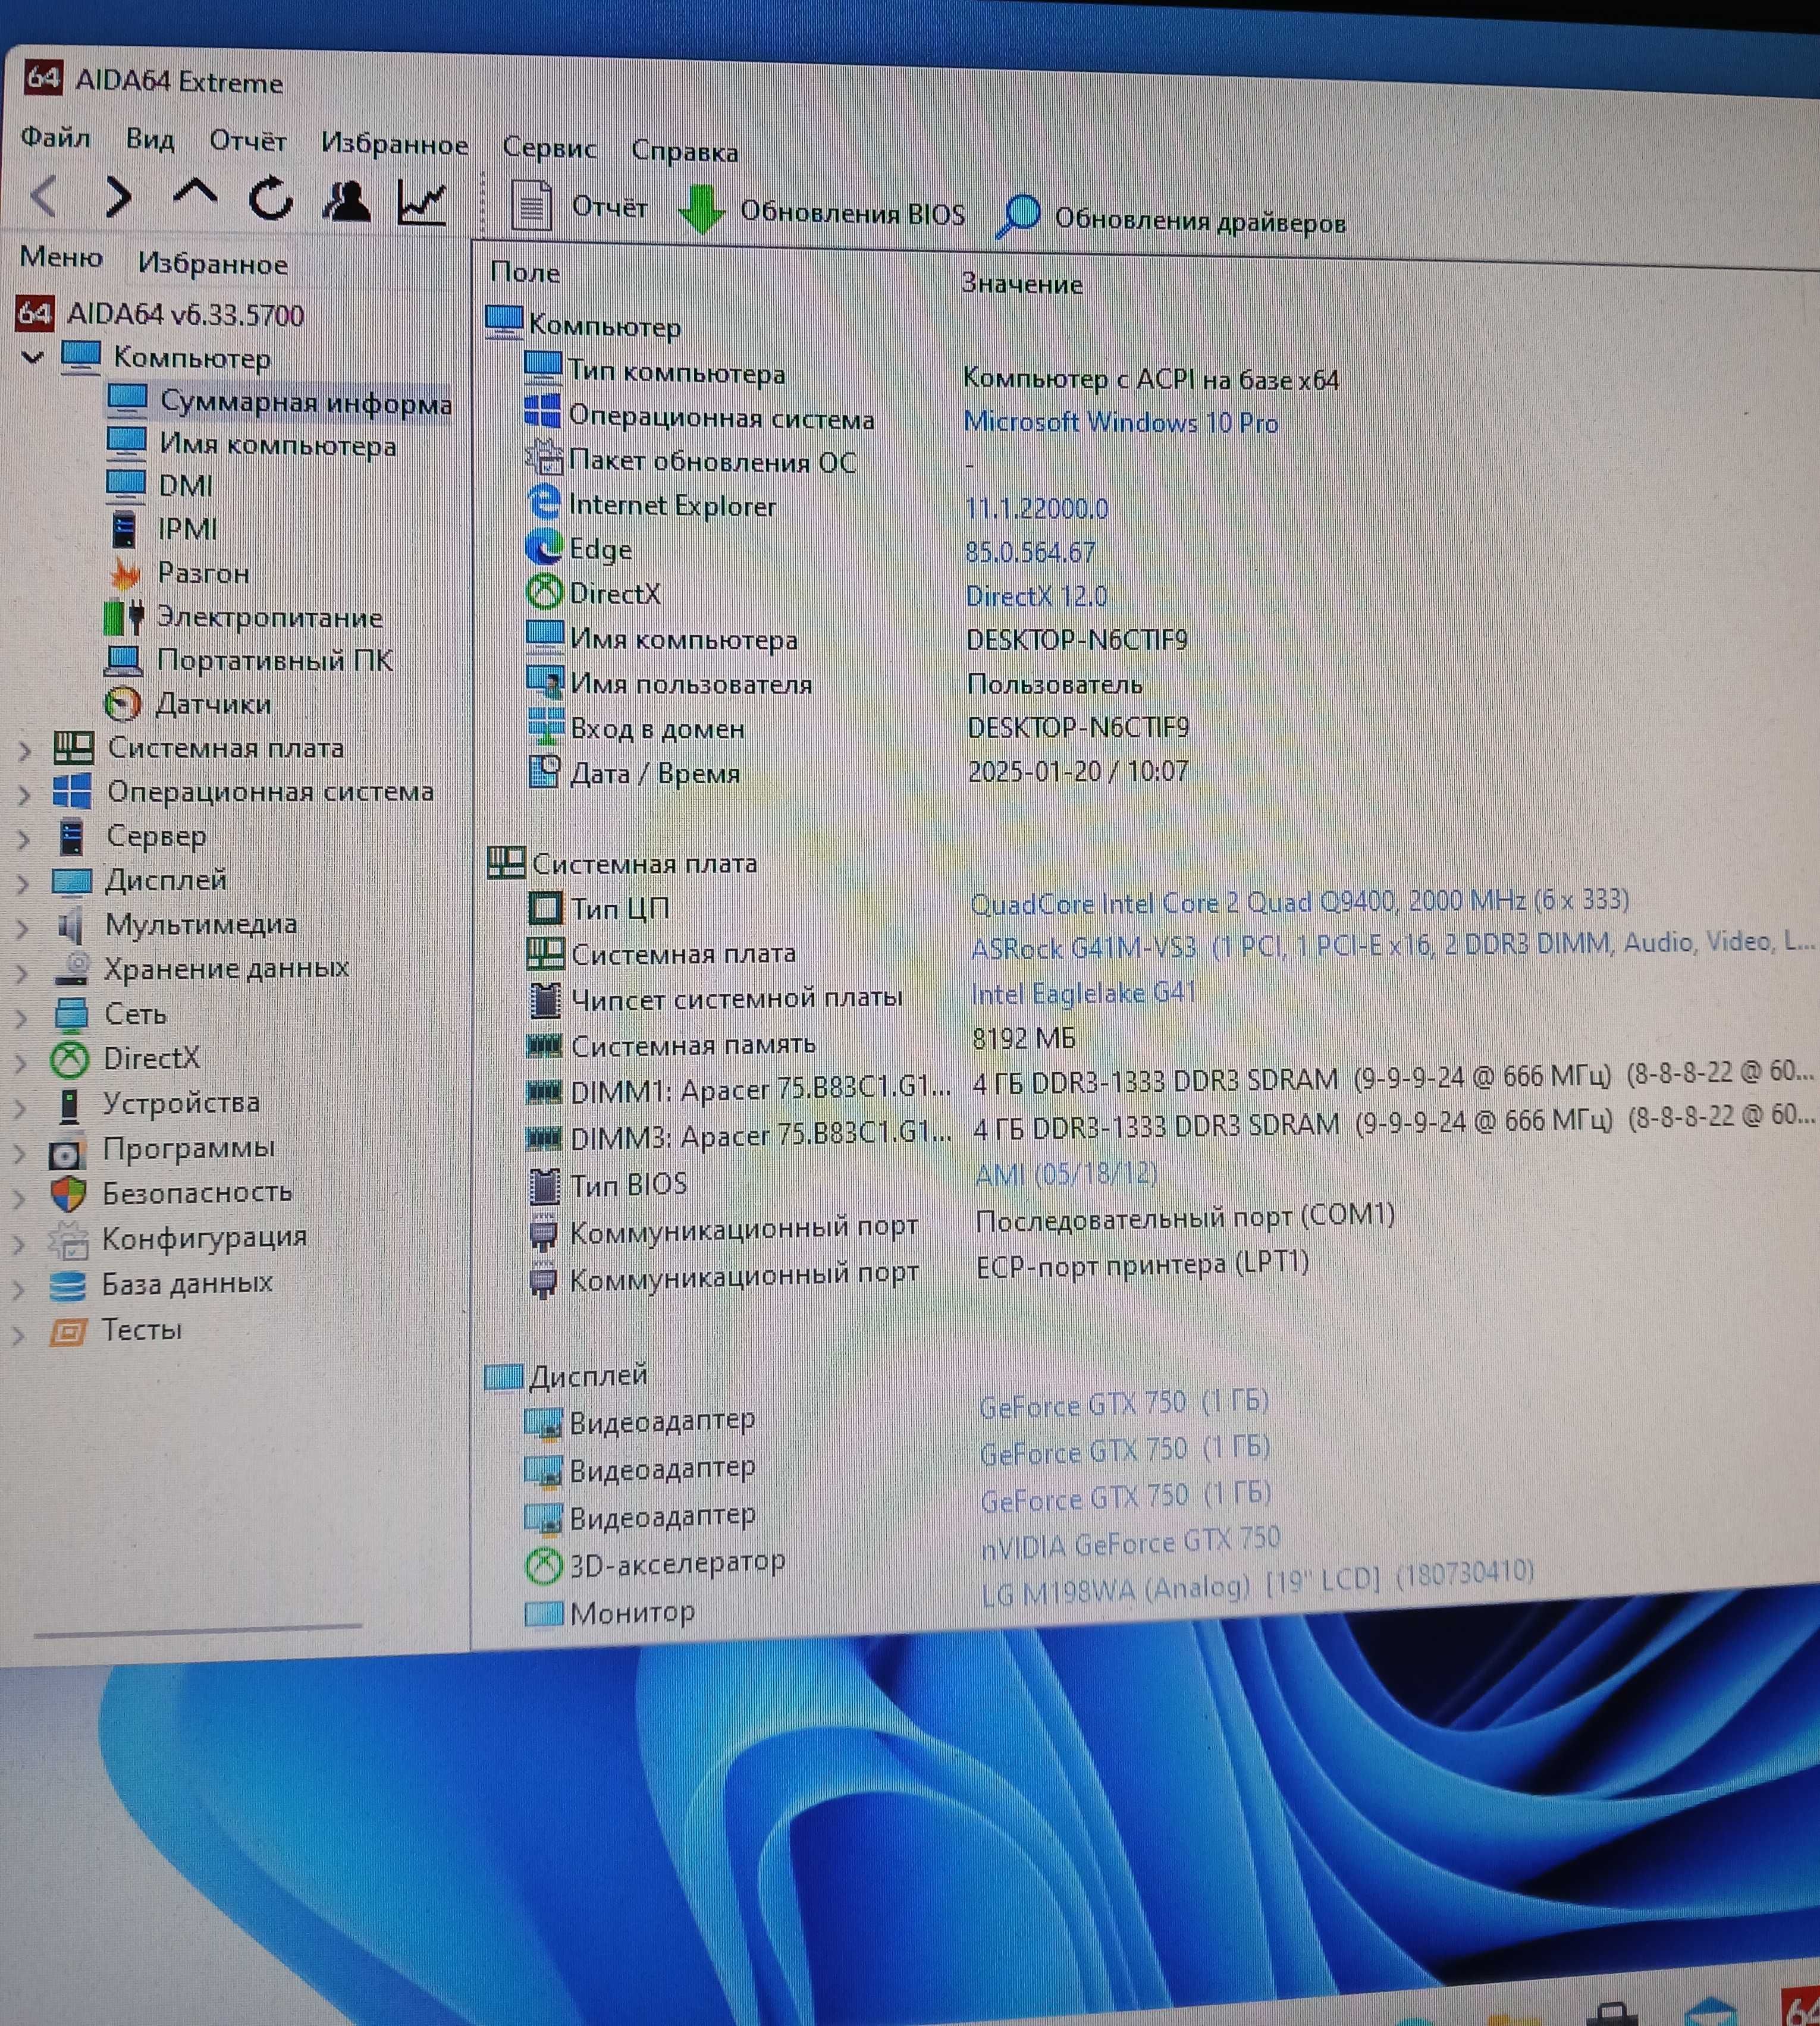Viewport: 1820px width, 2026px height.
Task: Click the Значение column header
Action: tap(1022, 284)
